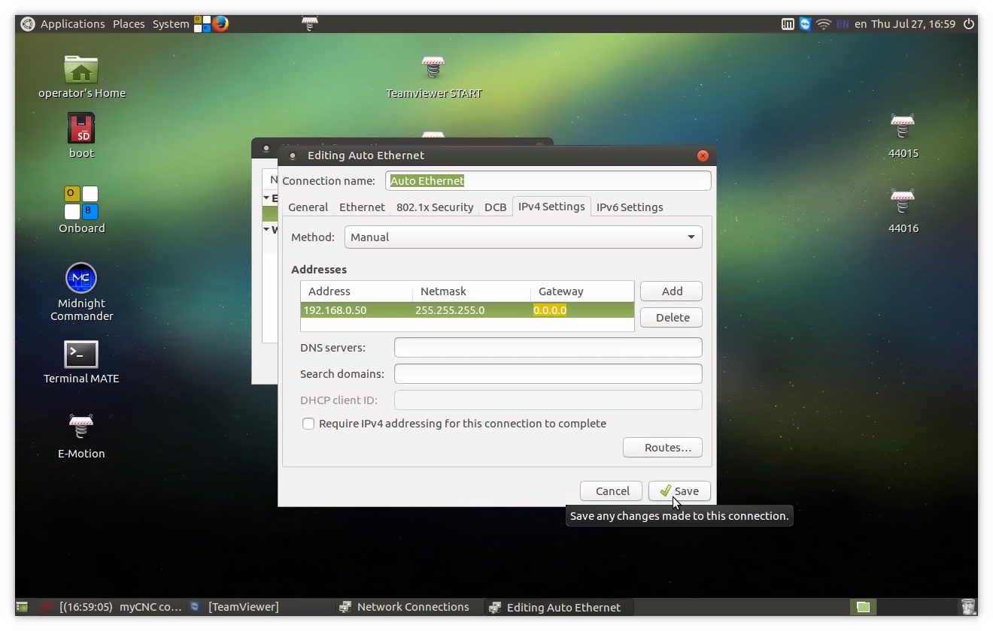Launch Onboard keyboard desktop icon

[x=81, y=203]
